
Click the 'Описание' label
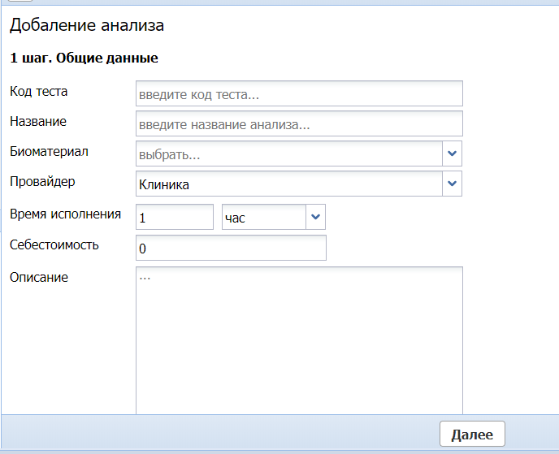tap(39, 278)
